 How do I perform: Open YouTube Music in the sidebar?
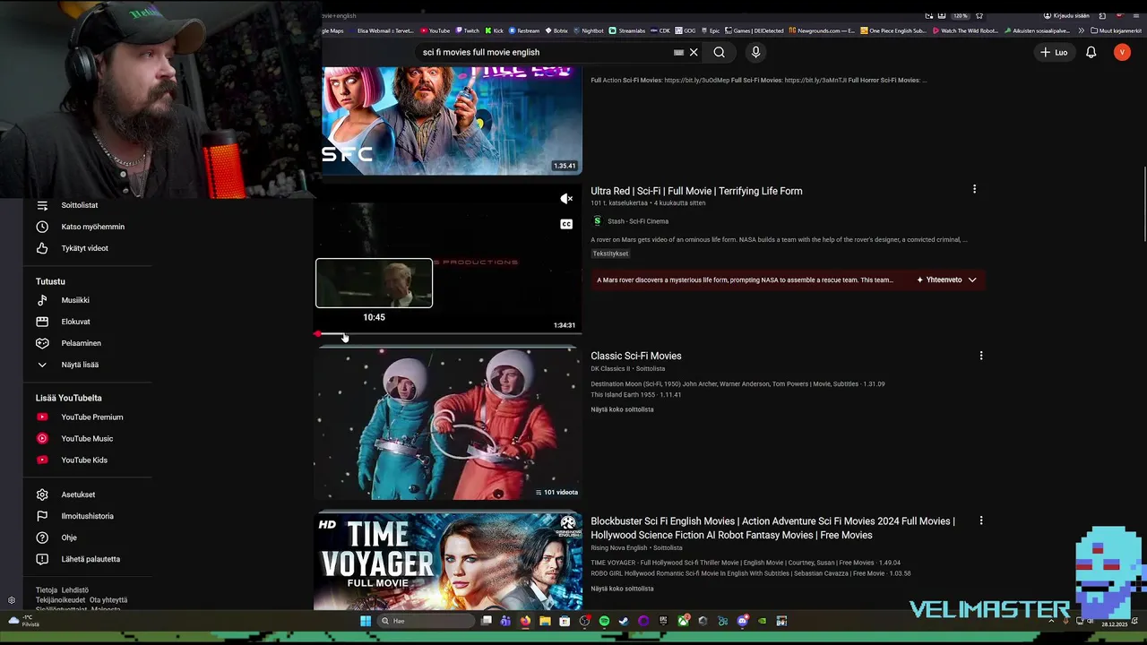(x=87, y=438)
